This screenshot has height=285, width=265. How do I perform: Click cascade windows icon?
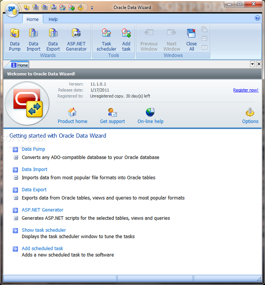tap(204, 29)
